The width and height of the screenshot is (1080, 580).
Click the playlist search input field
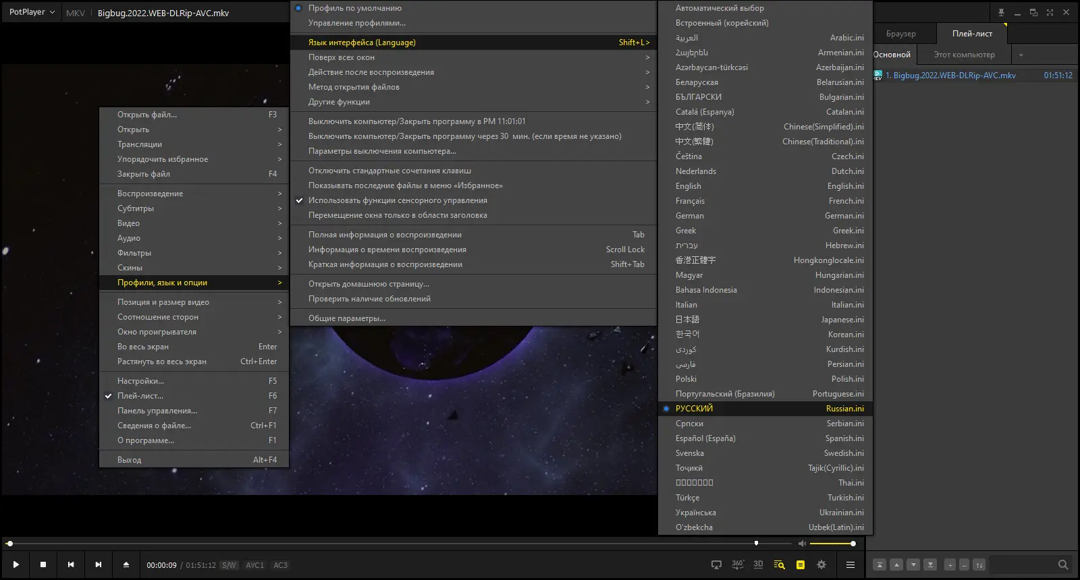tap(1023, 564)
